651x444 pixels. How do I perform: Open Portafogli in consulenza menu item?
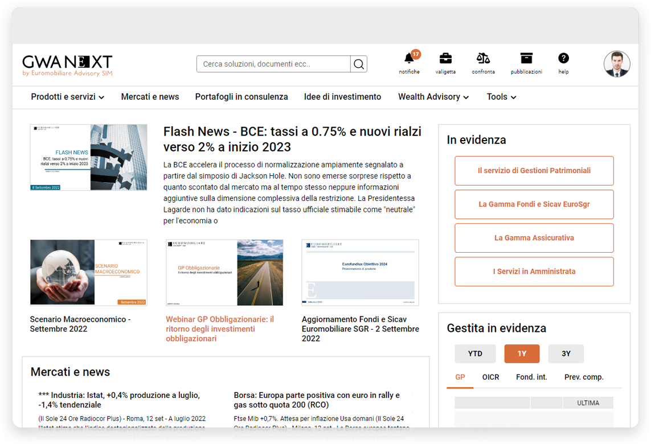(241, 97)
